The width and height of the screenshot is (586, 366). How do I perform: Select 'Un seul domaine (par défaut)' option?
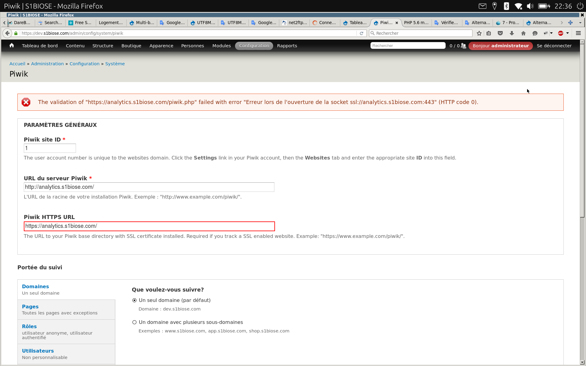134,300
